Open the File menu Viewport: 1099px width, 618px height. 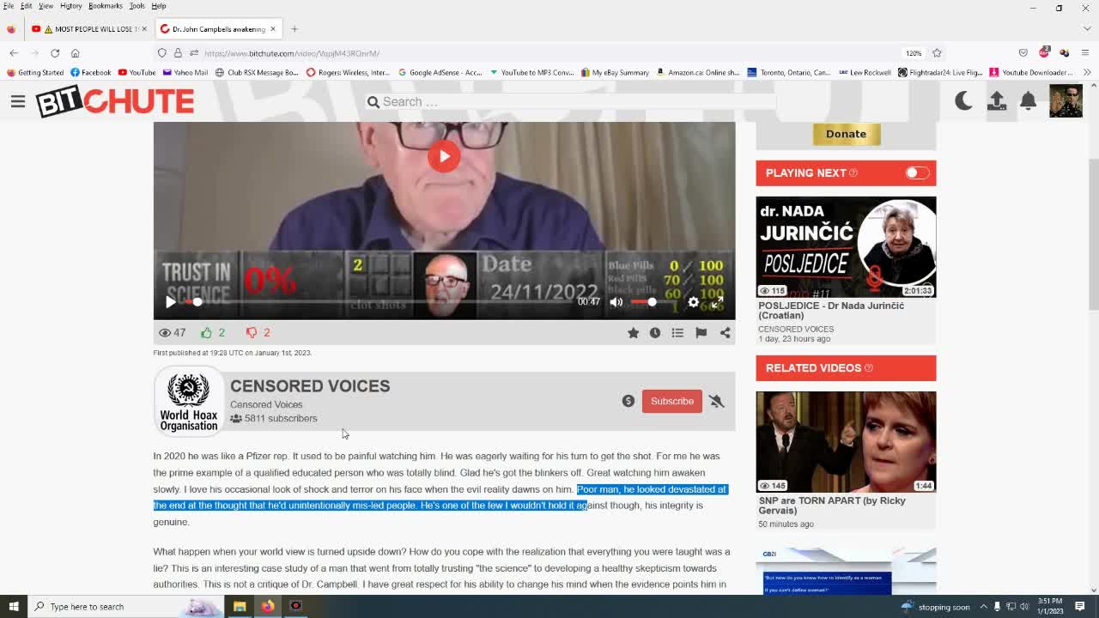point(9,6)
